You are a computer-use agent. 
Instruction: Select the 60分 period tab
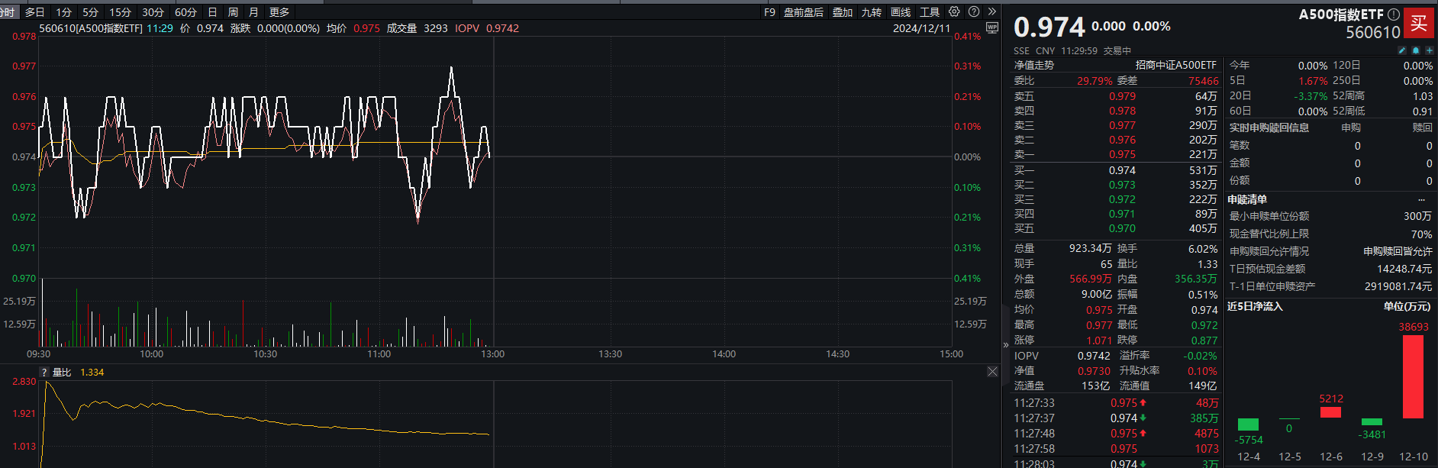[185, 12]
